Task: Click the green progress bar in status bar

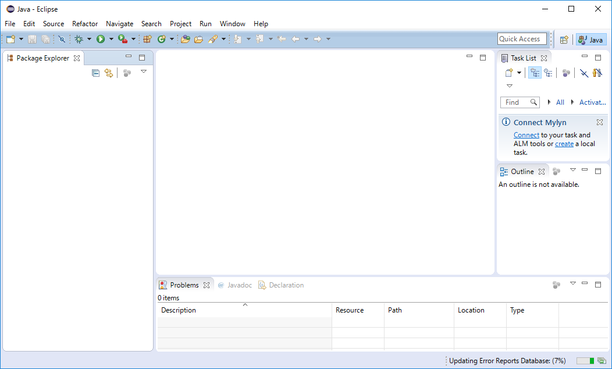Action: pos(585,361)
